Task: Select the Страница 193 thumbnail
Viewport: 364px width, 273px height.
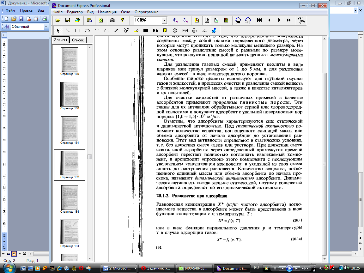Action: 70,197
